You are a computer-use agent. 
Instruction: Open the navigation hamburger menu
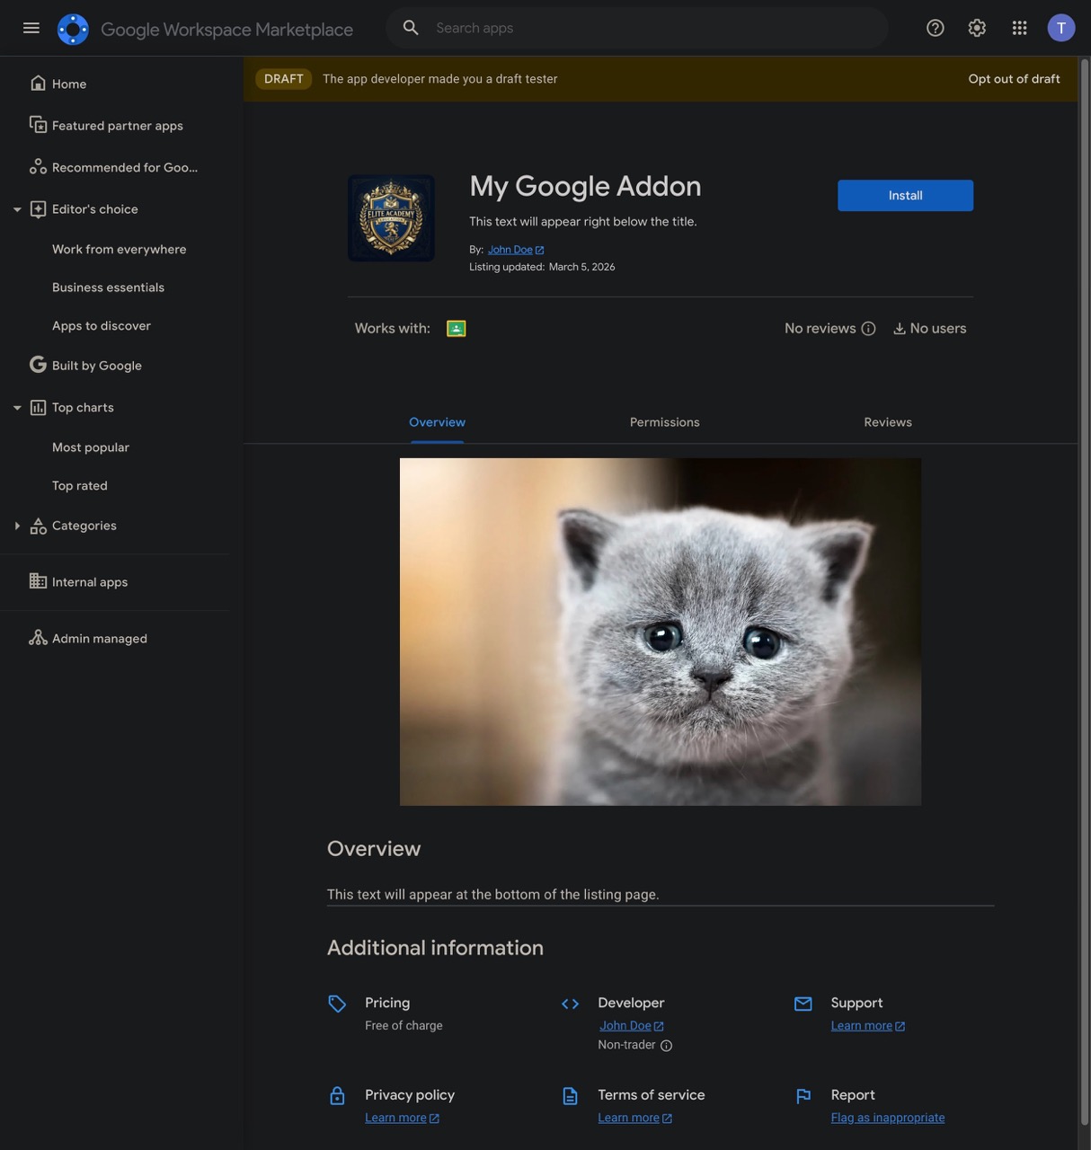[x=31, y=27]
